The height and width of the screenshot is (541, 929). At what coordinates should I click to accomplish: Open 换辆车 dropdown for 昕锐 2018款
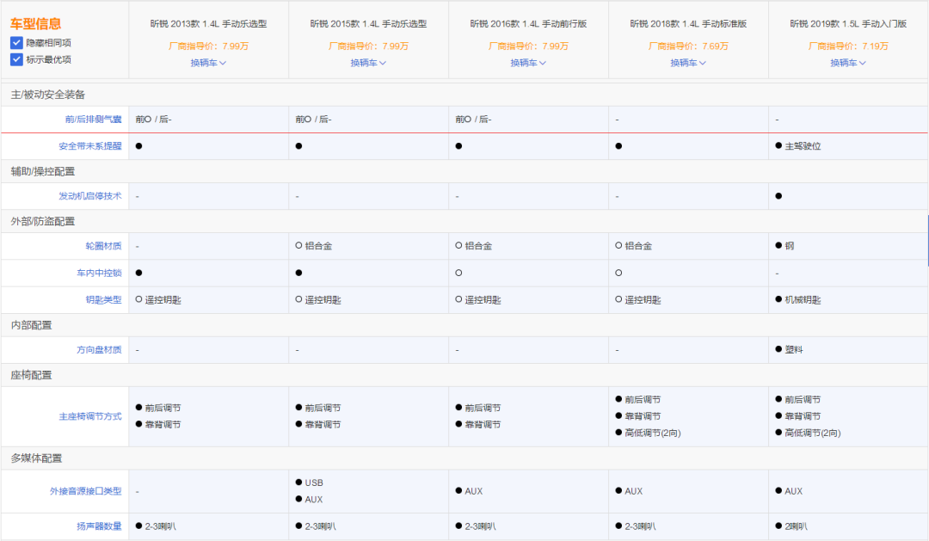point(688,63)
